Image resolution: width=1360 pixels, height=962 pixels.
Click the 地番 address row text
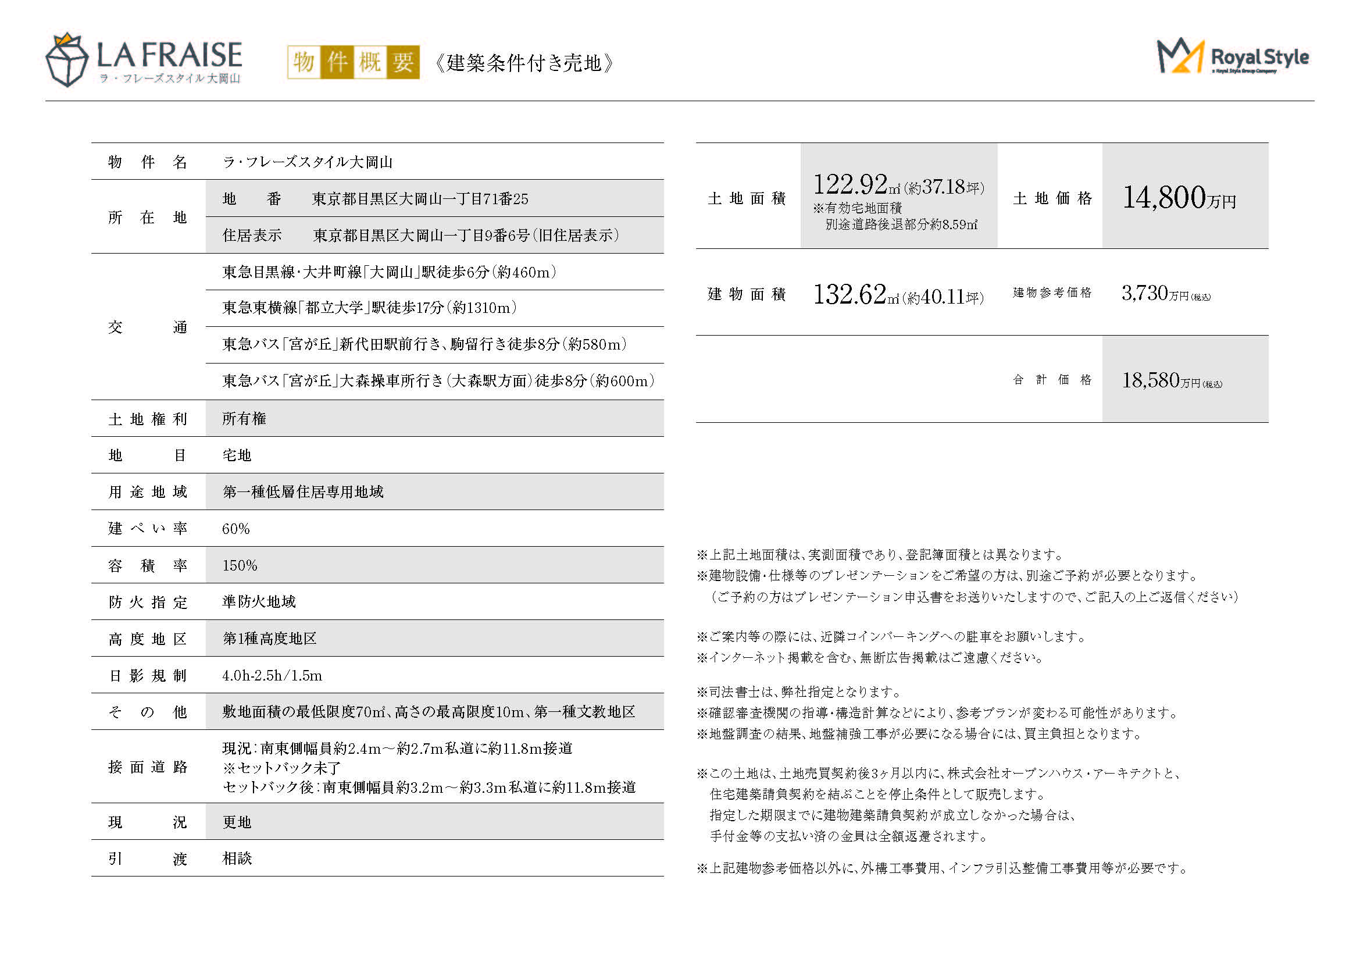point(419,199)
